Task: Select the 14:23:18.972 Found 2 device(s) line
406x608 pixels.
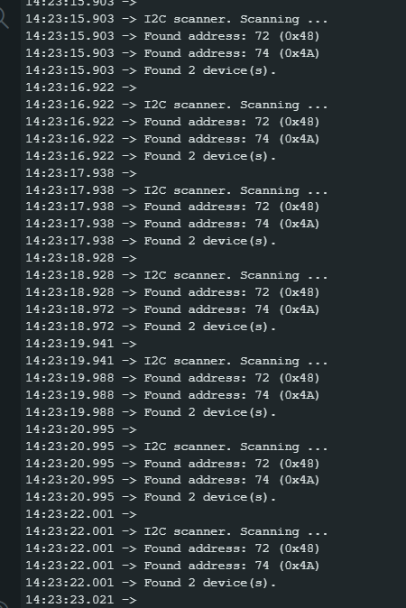Action: pos(151,327)
